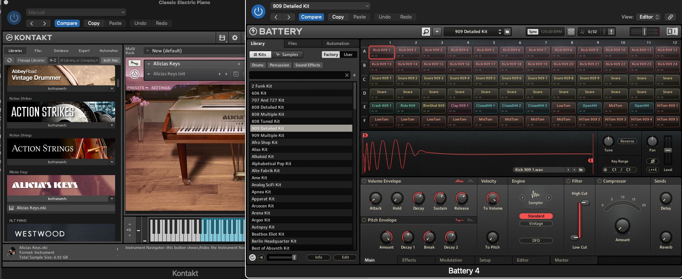Click the Compare button in the Battery header
682x279 pixels.
click(311, 17)
